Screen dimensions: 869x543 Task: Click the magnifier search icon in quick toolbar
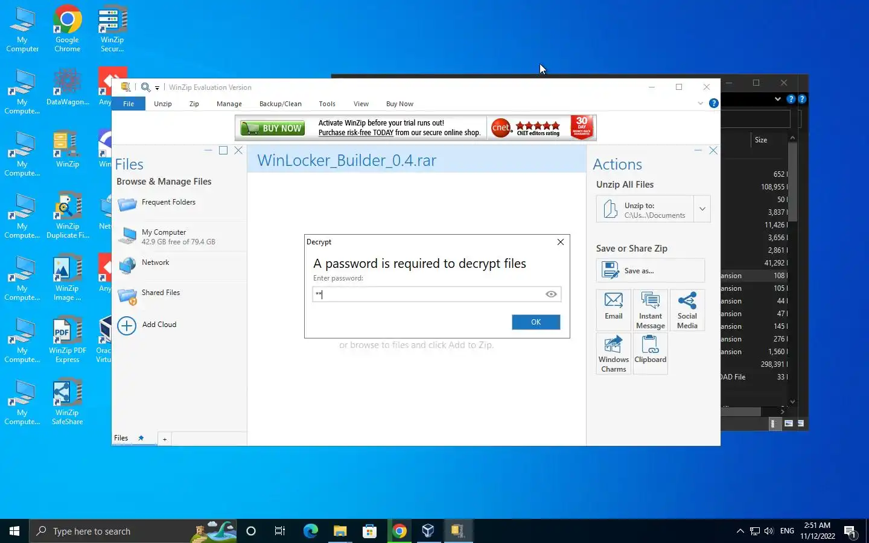[145, 87]
